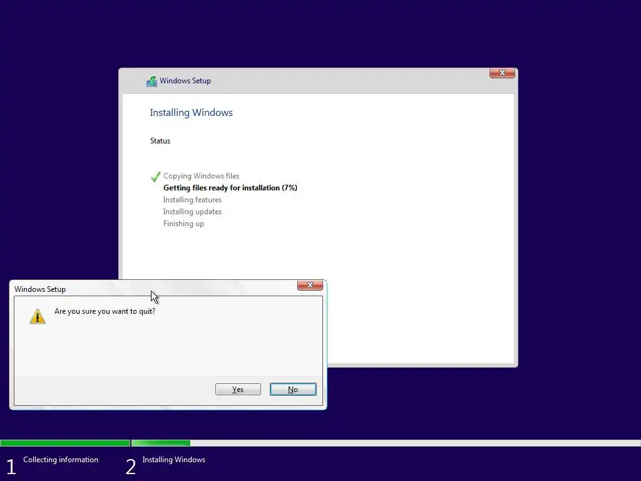Select 'Are you sure you want to quit?' text
The width and height of the screenshot is (641, 481).
[105, 311]
